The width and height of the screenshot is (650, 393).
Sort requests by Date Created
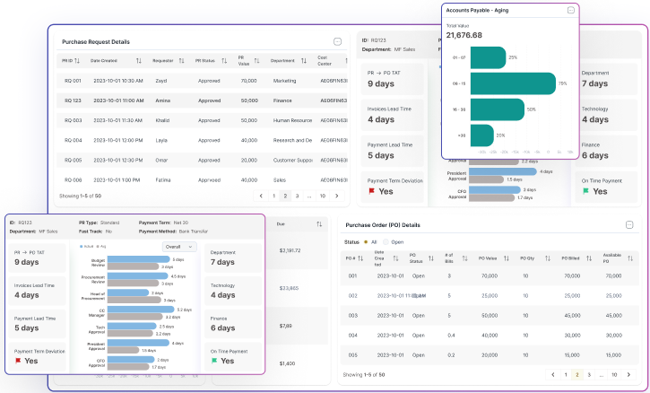pyautogui.click(x=139, y=61)
